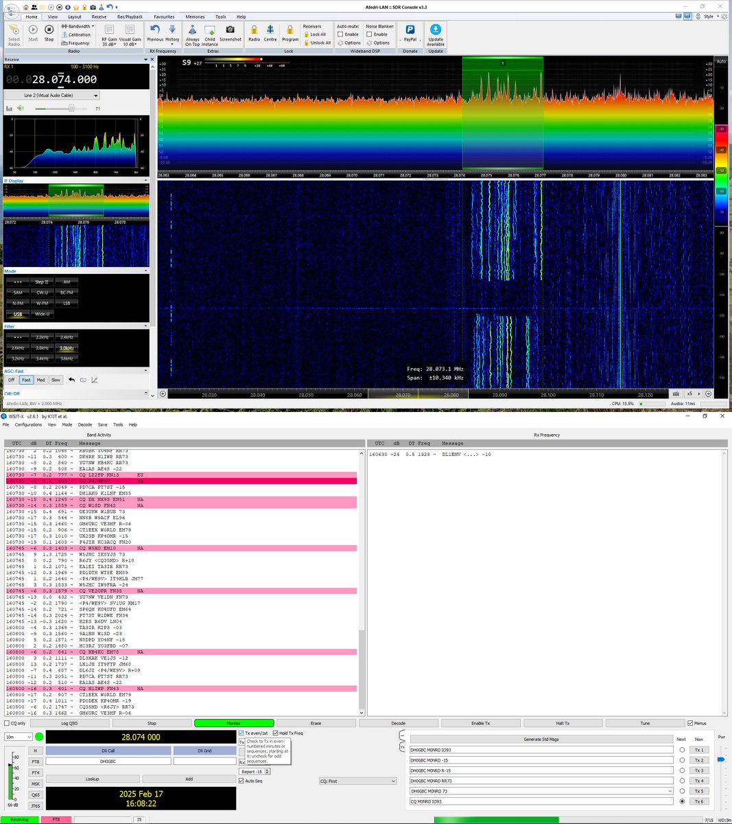
Task: Toggle CQ only checkbox in WSJT-X
Action: tap(7, 723)
